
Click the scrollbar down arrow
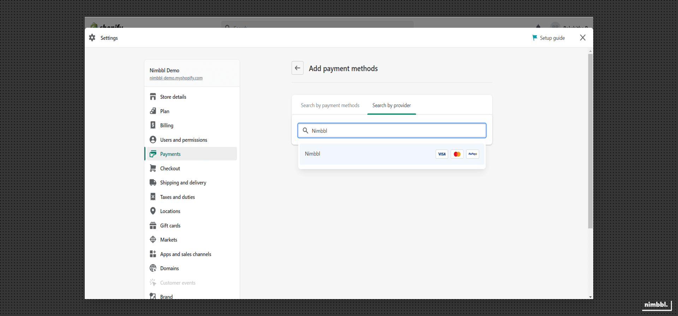pyautogui.click(x=590, y=297)
